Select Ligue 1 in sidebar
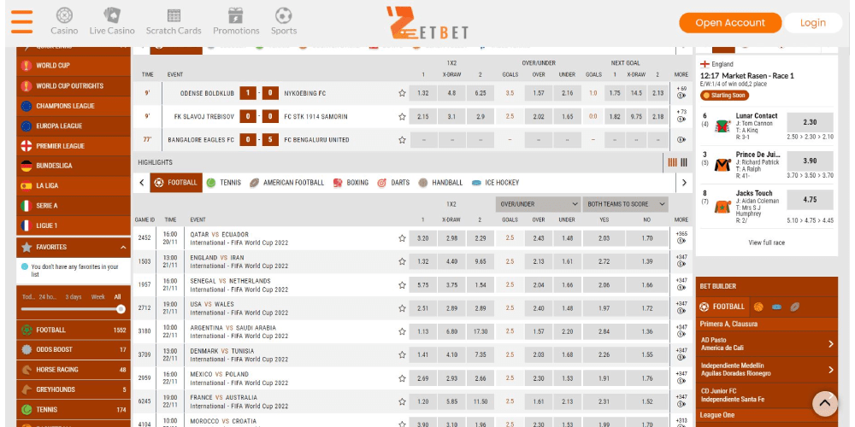Screen dimensions: 855x427 (74, 225)
